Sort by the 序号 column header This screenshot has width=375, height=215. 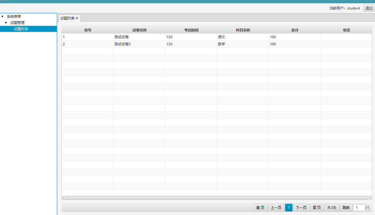pyautogui.click(x=88, y=30)
